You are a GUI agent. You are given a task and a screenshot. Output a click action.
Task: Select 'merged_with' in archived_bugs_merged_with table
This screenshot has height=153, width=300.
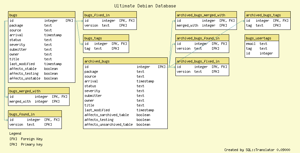[187, 25]
